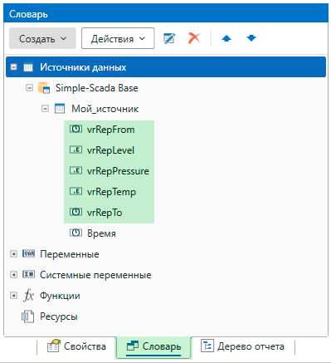The width and height of the screenshot is (331, 363).
Task: Expand the Функции node
Action: (x=13, y=296)
